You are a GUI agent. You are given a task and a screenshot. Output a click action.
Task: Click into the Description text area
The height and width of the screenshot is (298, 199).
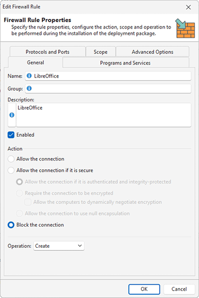(x=103, y=115)
